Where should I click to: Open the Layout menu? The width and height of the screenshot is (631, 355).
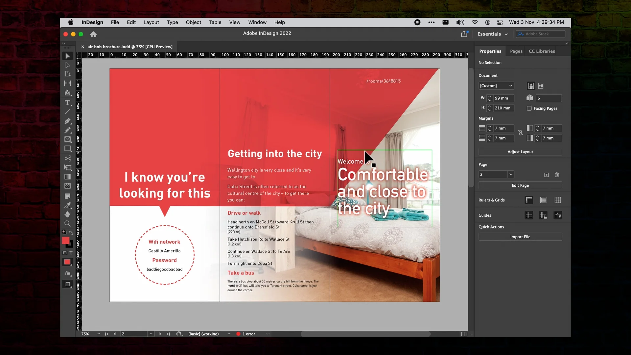pyautogui.click(x=151, y=22)
